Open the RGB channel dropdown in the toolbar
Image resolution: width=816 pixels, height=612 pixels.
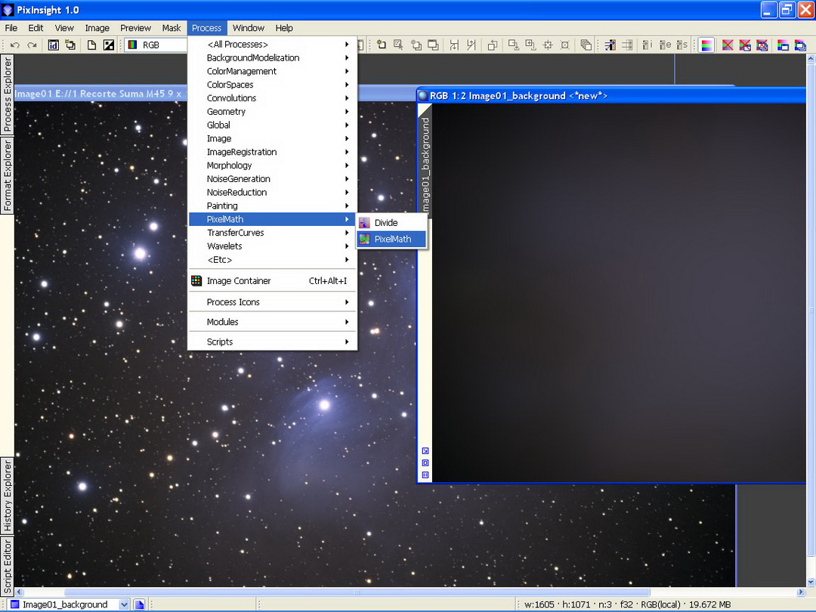click(155, 45)
